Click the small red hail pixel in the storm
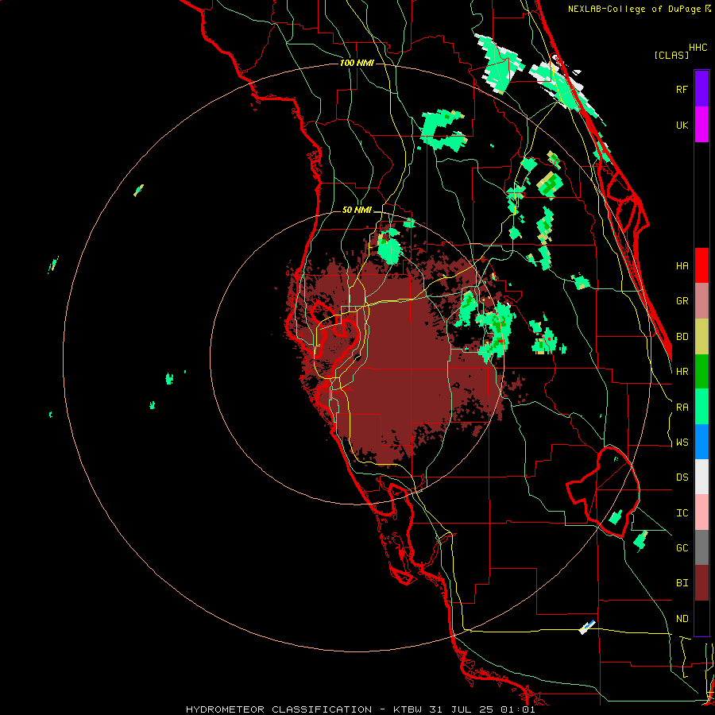The image size is (715, 715). 500,341
